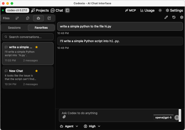Click the input area scrollbar
Screen dimensions: 185x130
pyautogui.click(x=180, y=115)
